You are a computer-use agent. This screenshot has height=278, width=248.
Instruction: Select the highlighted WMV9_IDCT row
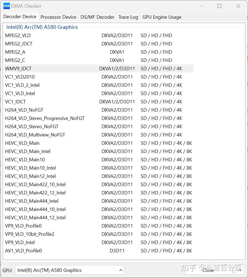tap(99, 69)
